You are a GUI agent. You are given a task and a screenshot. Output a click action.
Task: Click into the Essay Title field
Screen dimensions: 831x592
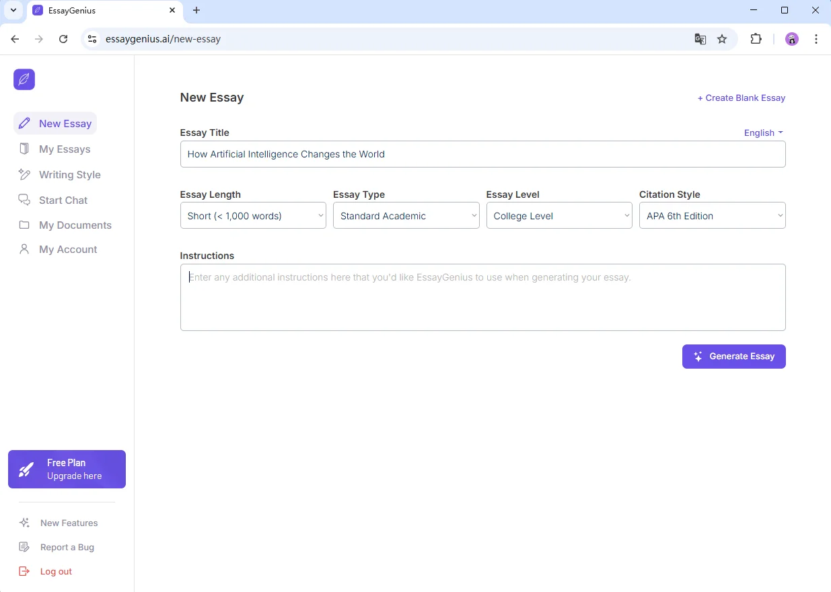click(x=482, y=154)
